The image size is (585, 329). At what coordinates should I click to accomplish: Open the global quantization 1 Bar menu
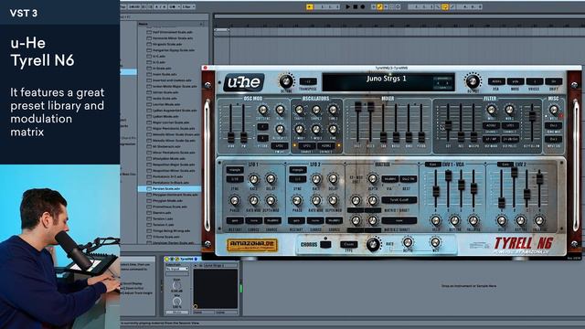187,6
